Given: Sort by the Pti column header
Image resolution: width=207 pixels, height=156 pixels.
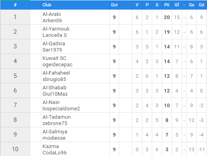Looking at the screenshot, I should pos(167,5).
